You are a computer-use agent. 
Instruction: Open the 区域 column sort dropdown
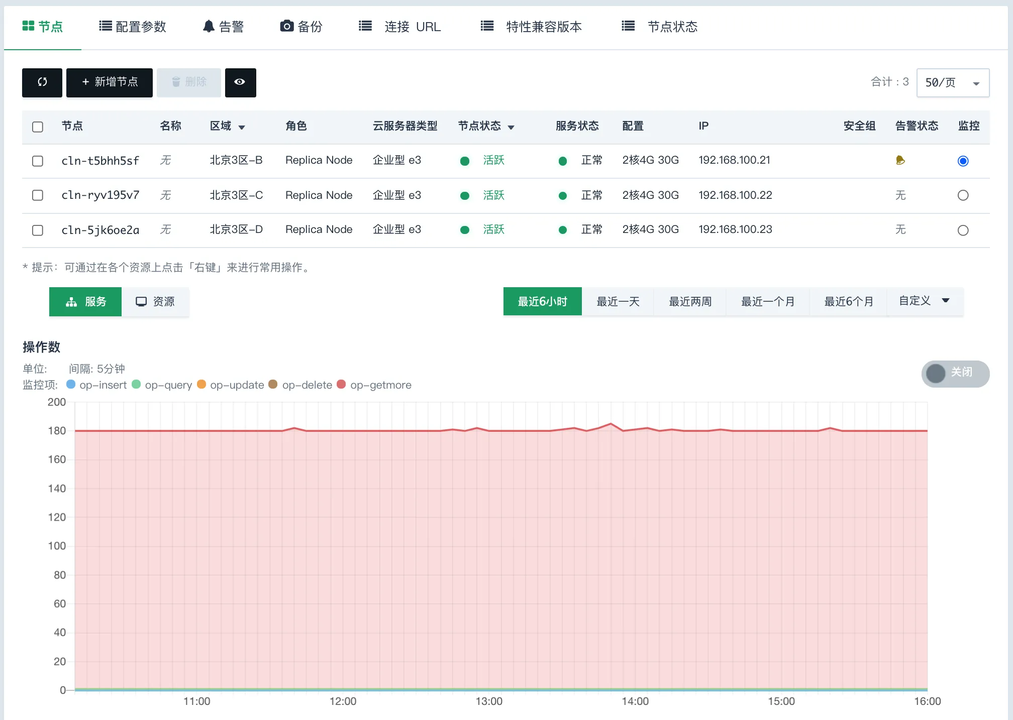[243, 127]
